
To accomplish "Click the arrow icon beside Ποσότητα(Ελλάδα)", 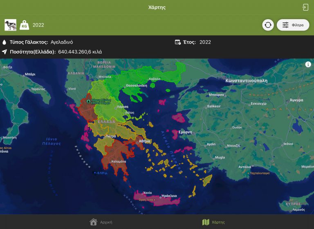I will point(4,52).
